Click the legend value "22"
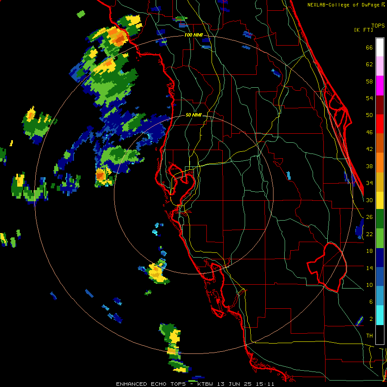 pyautogui.click(x=369, y=234)
